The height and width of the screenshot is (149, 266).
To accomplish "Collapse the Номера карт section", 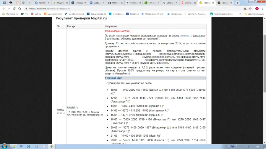I will pos(155,78).
